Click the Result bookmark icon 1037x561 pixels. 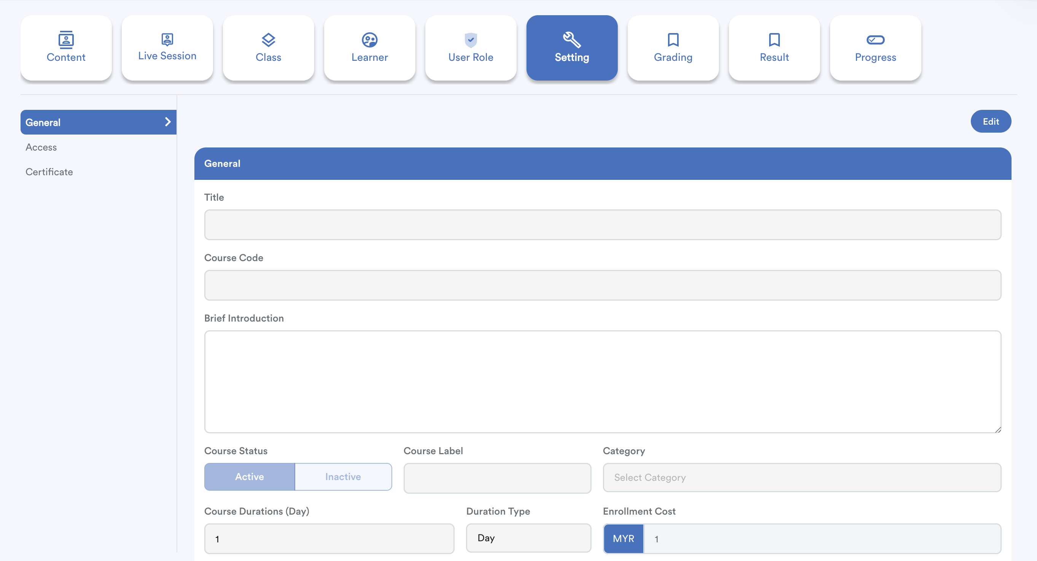coord(774,40)
